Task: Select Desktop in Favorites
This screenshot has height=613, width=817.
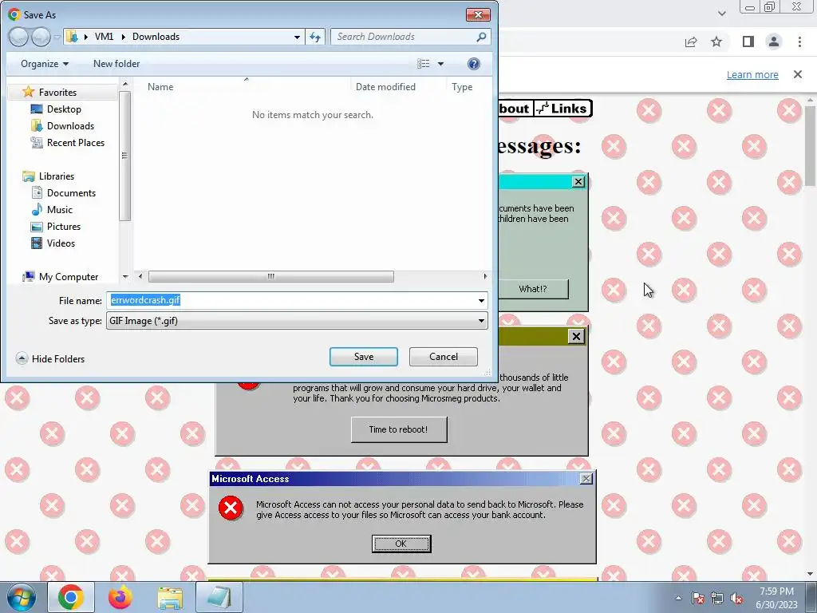Action: [64, 109]
